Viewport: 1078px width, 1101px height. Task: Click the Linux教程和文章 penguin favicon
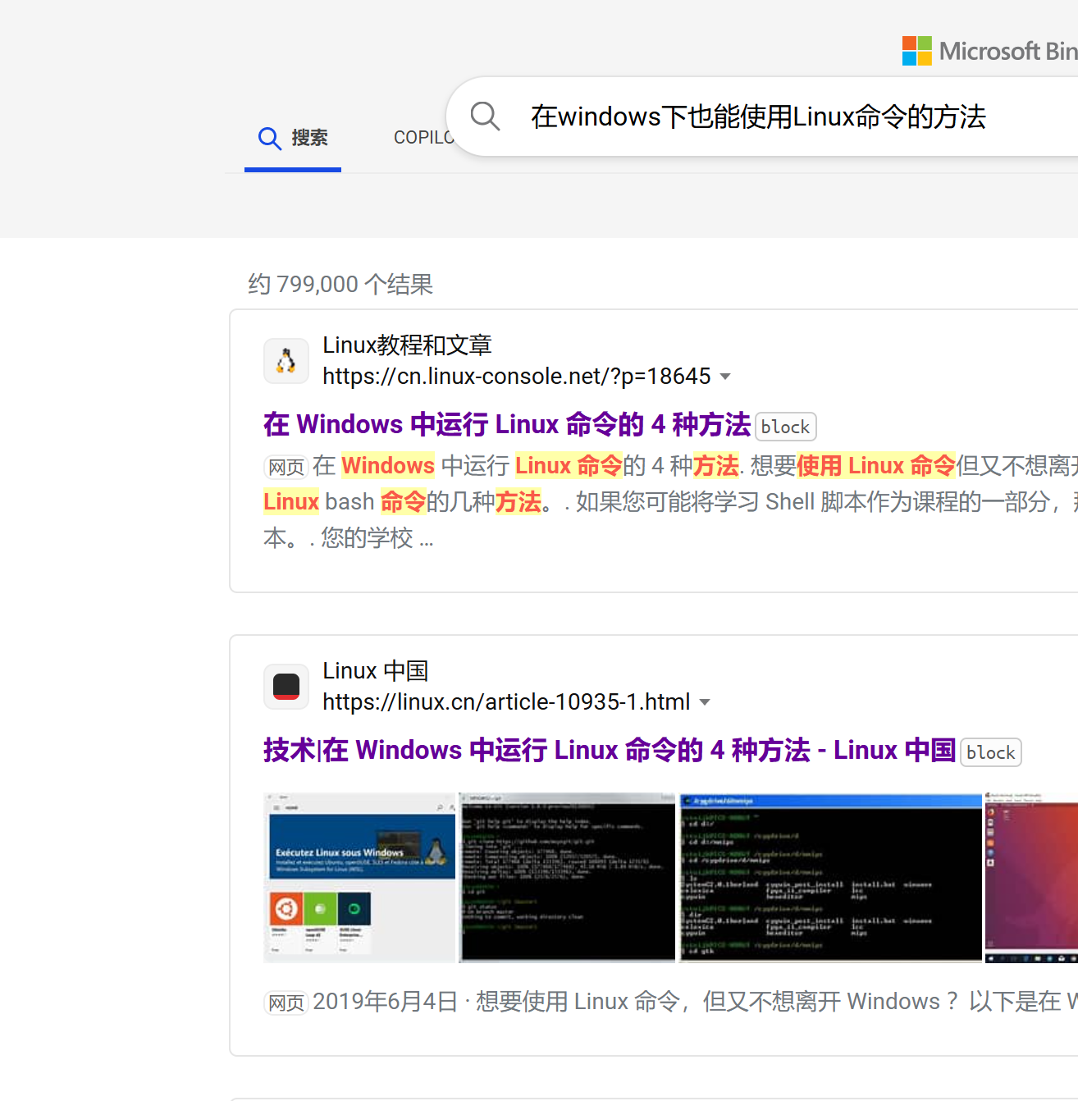coord(286,361)
